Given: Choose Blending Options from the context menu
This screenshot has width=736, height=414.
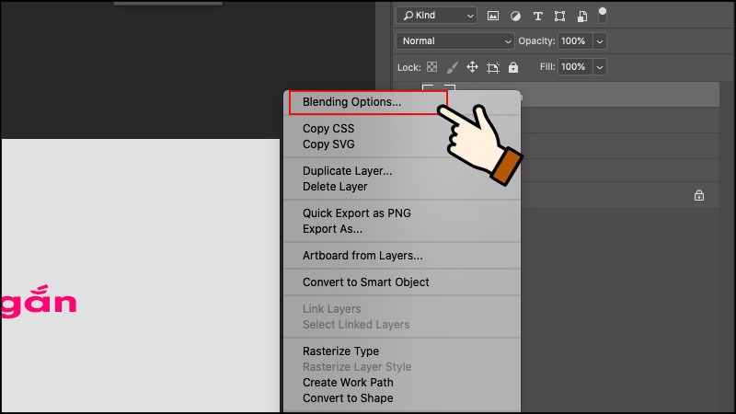Looking at the screenshot, I should pos(352,102).
